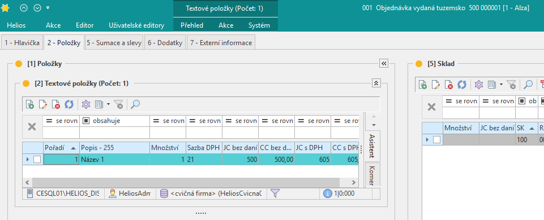Click the refresh icon in Sklad toolbar
Viewport: 544px width, 220px height.
[x=462, y=84]
